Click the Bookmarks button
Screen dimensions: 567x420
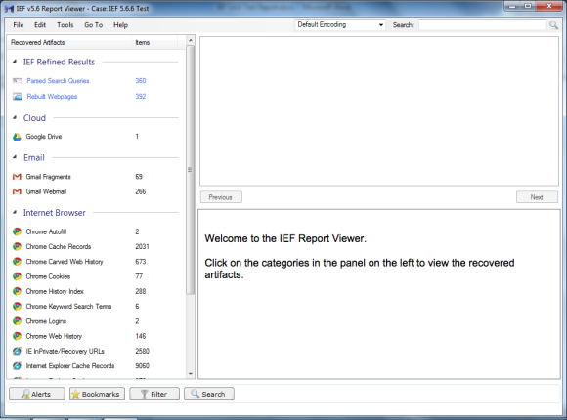(97, 394)
